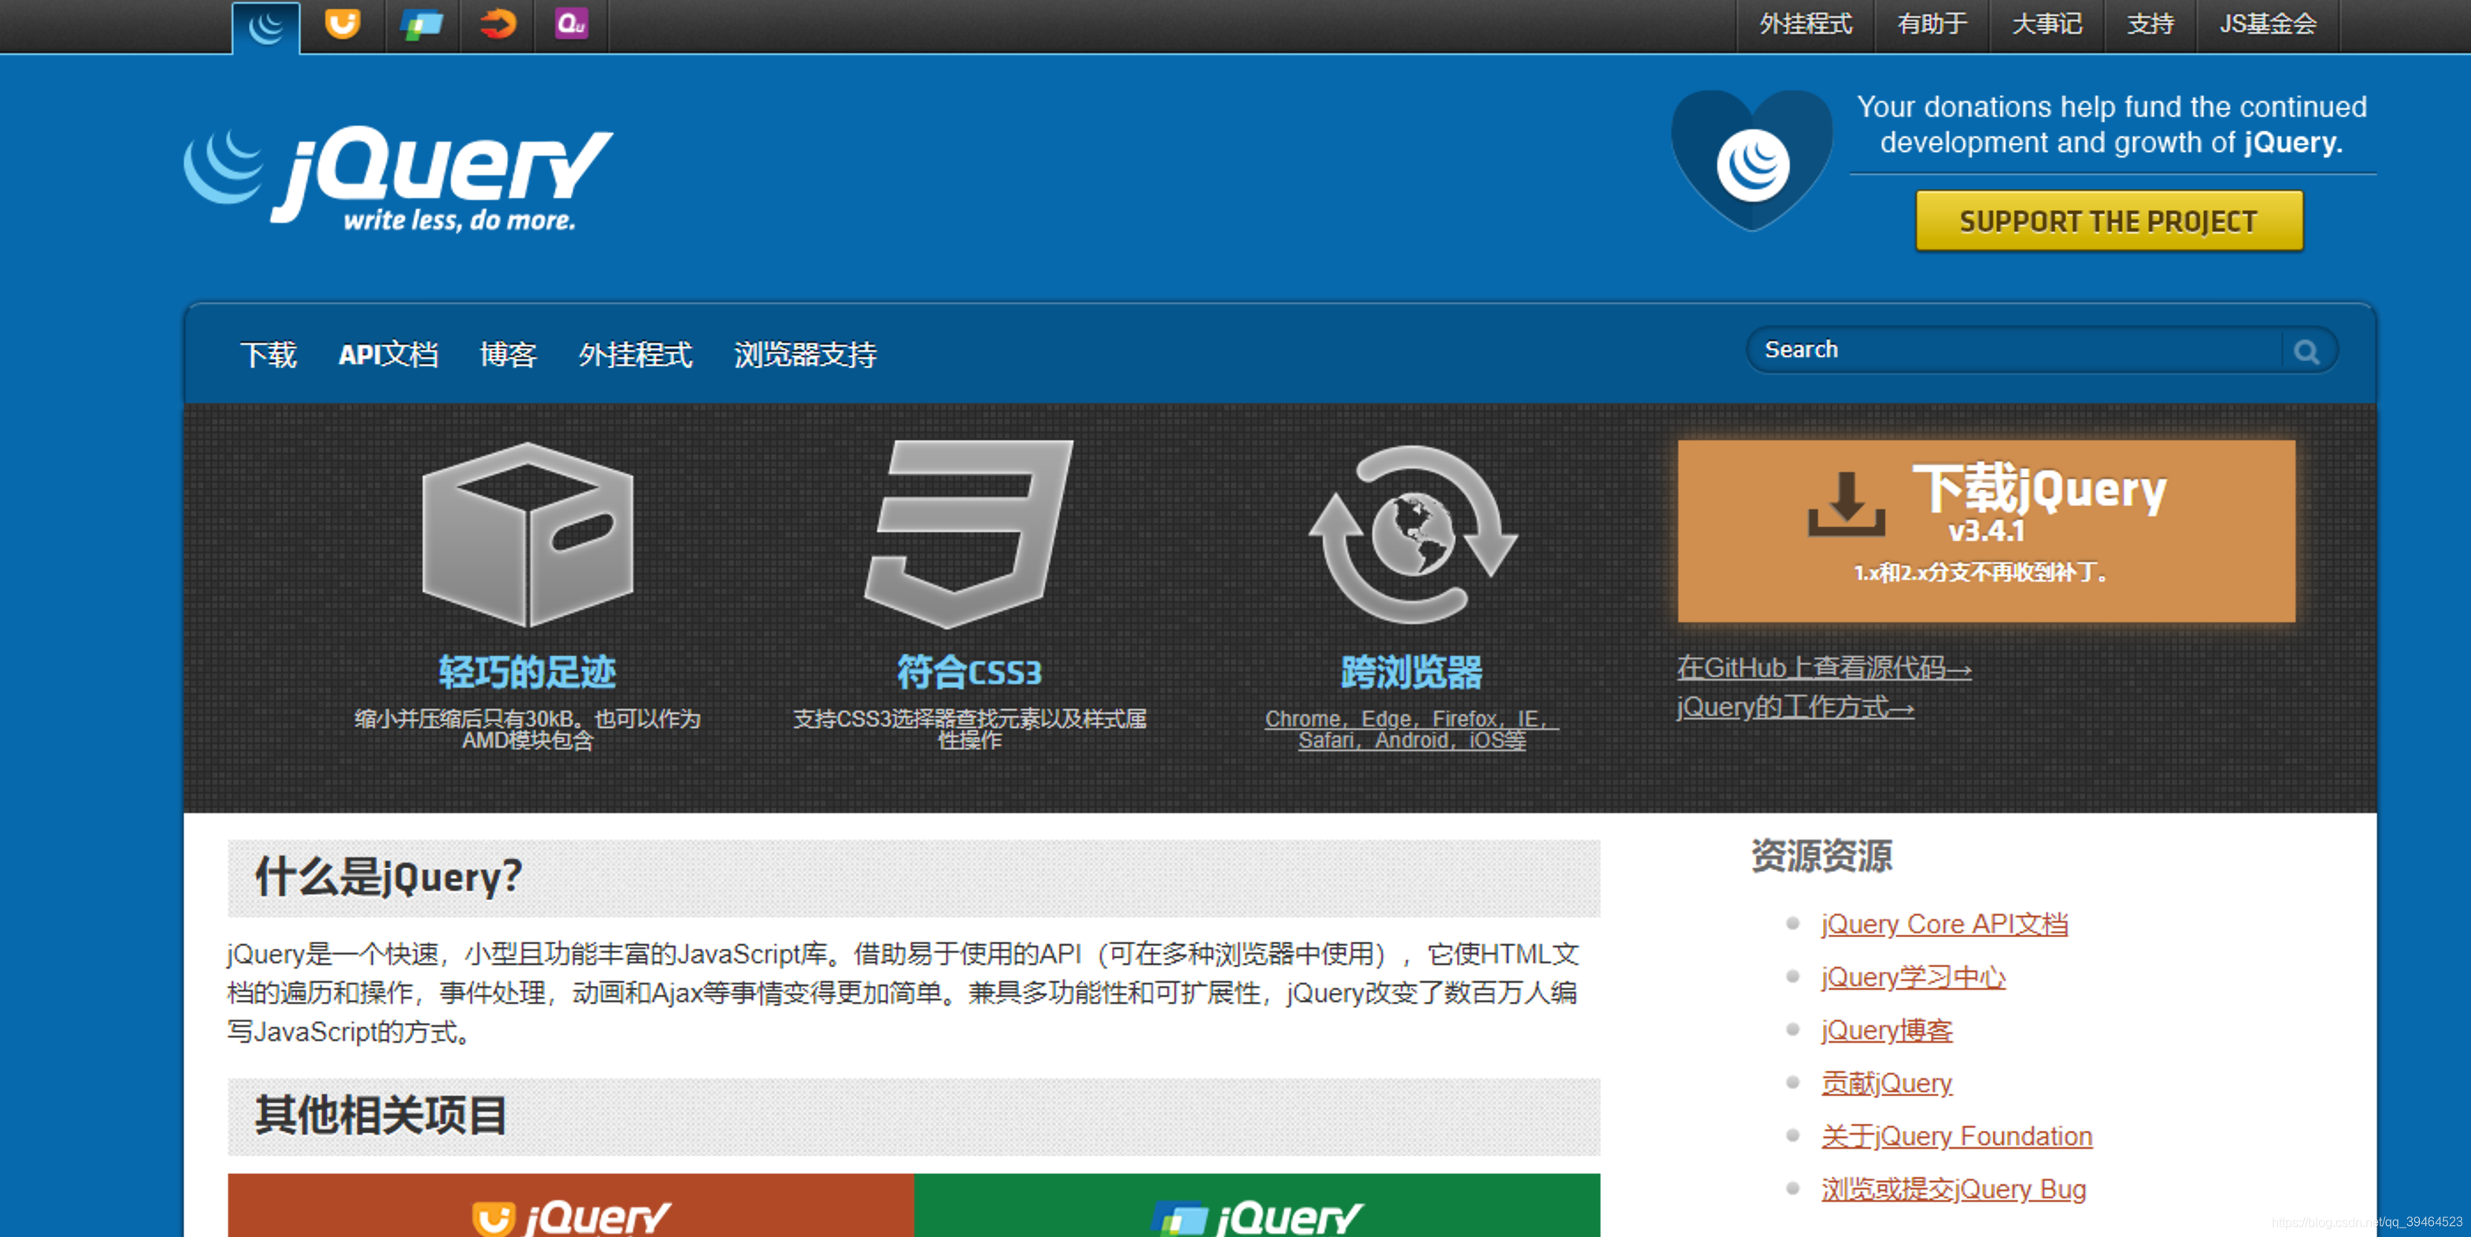Click the main jQuery logo
The image size is (2471, 1237).
(398, 179)
